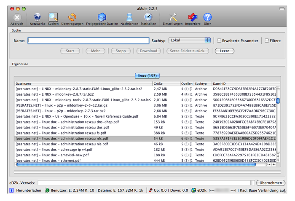295x201 pixels.
Task: Select adressage ip v4.pdf row
Action: (x=145, y=150)
